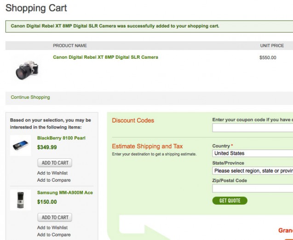Add Samsung MM-A900M Ace to cart

click(x=55, y=218)
